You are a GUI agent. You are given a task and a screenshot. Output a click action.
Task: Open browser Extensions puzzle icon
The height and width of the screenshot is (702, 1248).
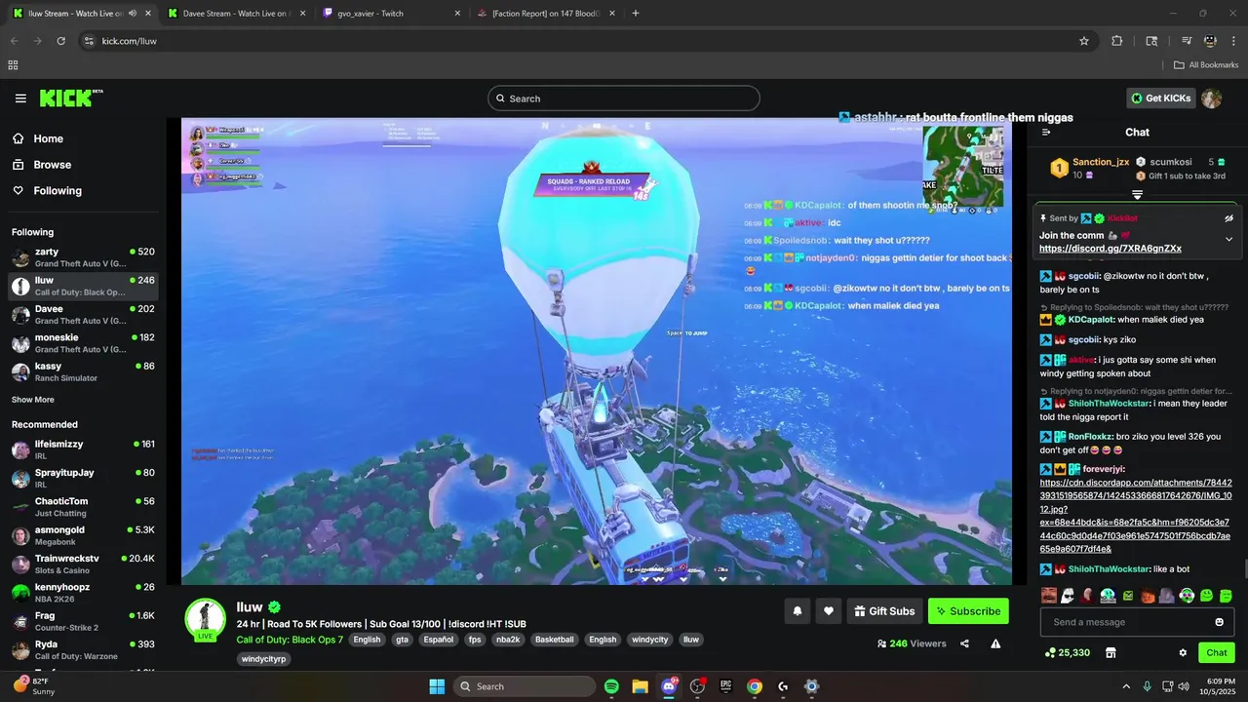pyautogui.click(x=1117, y=41)
